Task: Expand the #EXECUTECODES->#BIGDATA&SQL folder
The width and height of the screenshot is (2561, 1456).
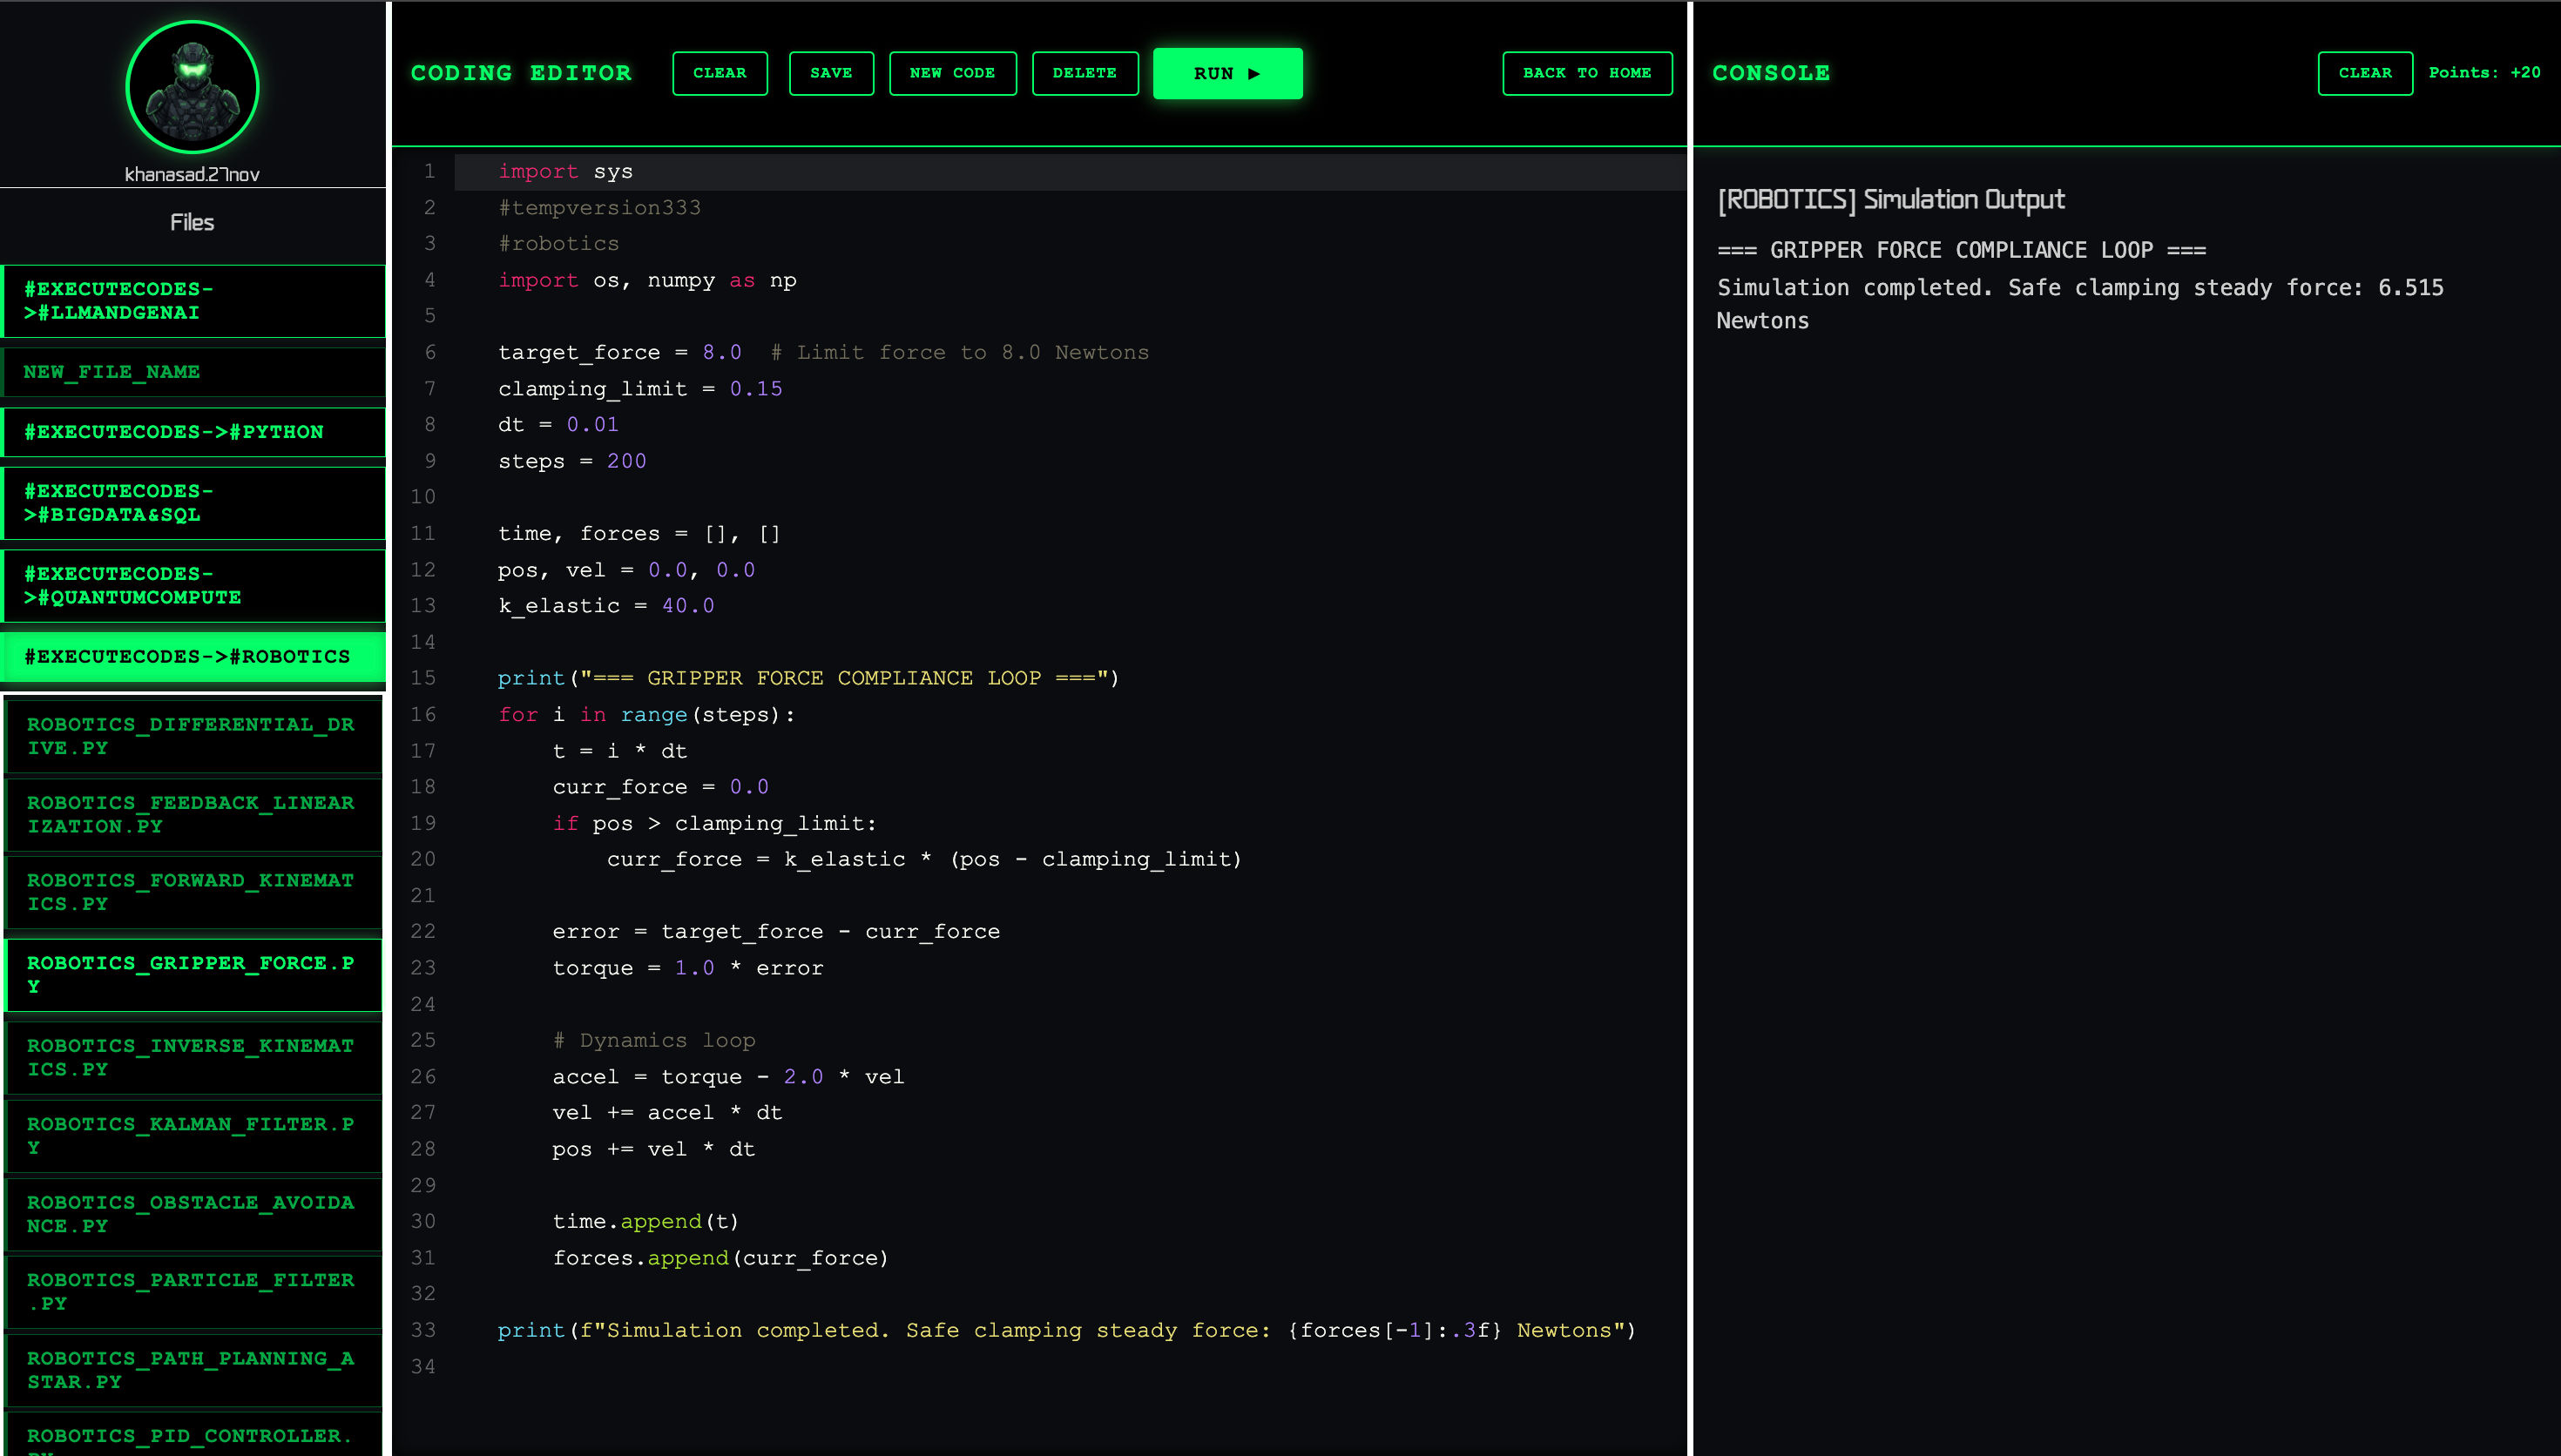Action: [x=193, y=503]
